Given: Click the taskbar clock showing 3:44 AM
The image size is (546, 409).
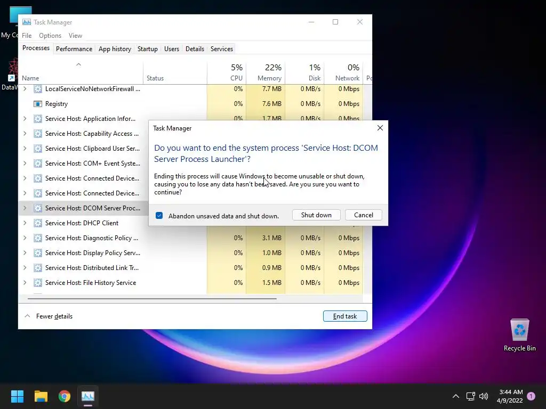Looking at the screenshot, I should [x=510, y=396].
